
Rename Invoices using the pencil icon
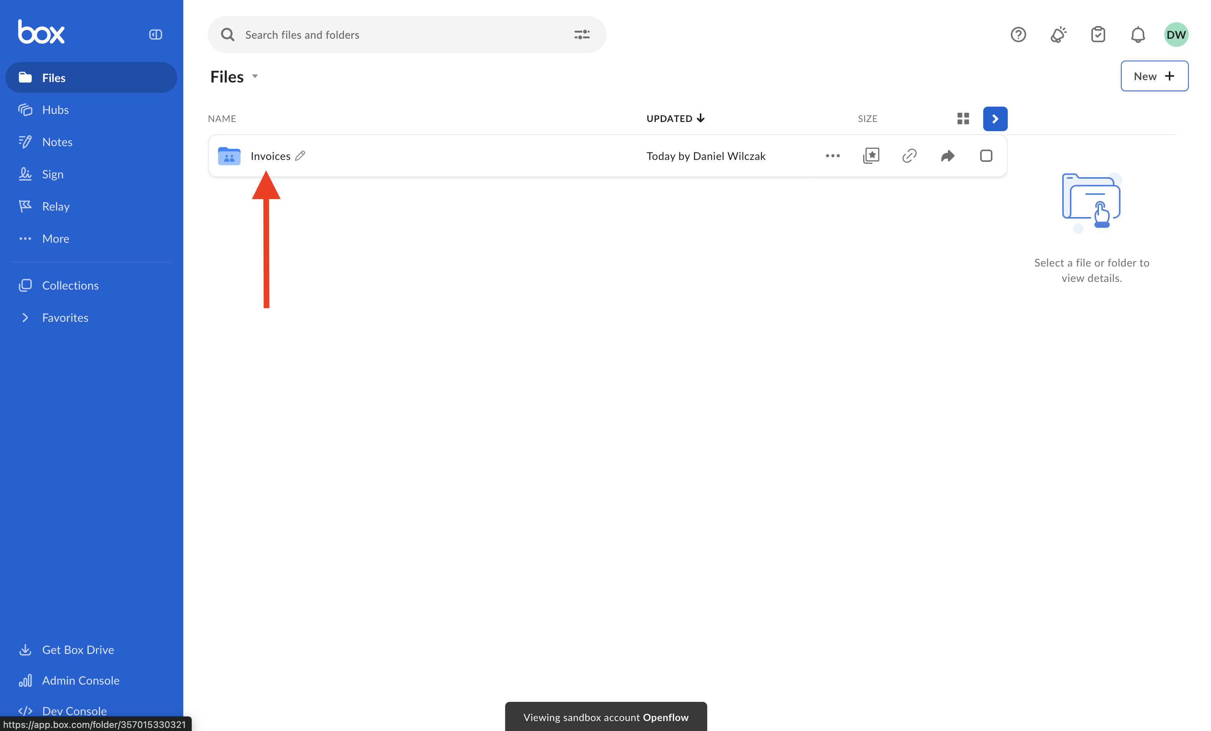pyautogui.click(x=300, y=156)
